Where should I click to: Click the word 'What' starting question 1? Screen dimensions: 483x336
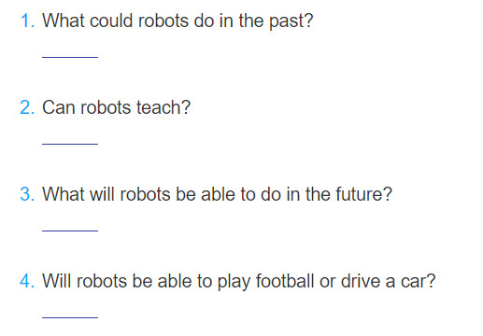[64, 21]
